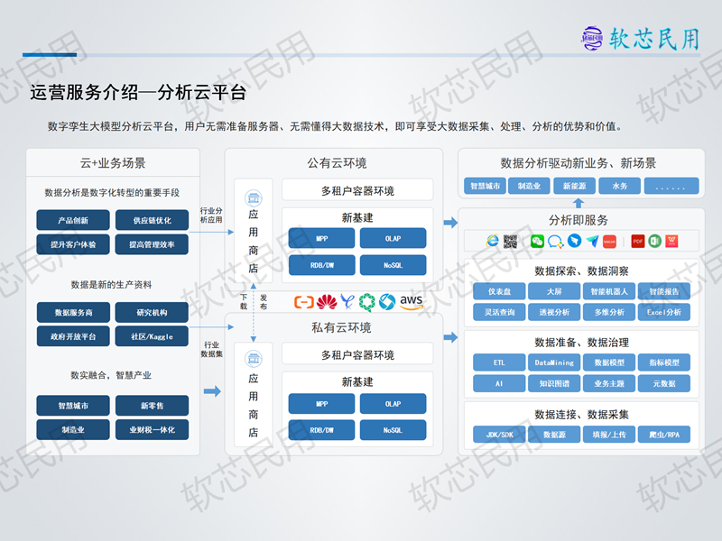
Task: Click the green Excel icon
Action: [x=655, y=241]
